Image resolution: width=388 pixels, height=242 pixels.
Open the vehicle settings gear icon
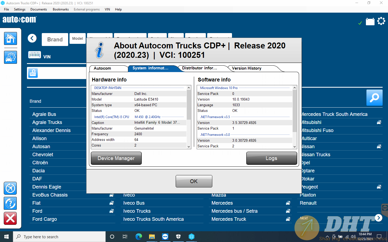pos(11,57)
